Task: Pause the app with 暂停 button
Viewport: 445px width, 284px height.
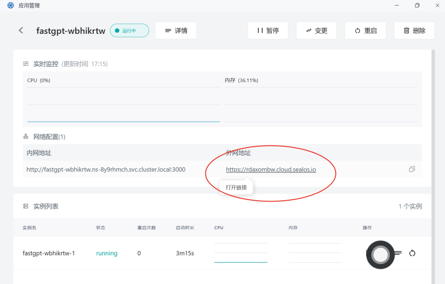Action: coord(268,31)
